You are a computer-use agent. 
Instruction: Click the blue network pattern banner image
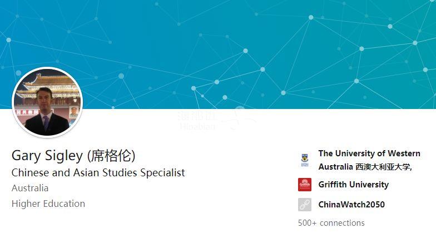pyautogui.click(x=218, y=54)
